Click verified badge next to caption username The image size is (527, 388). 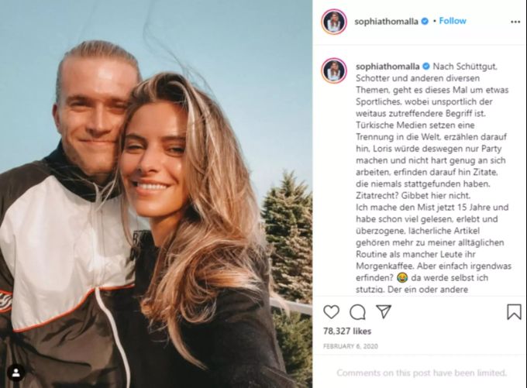(426, 67)
